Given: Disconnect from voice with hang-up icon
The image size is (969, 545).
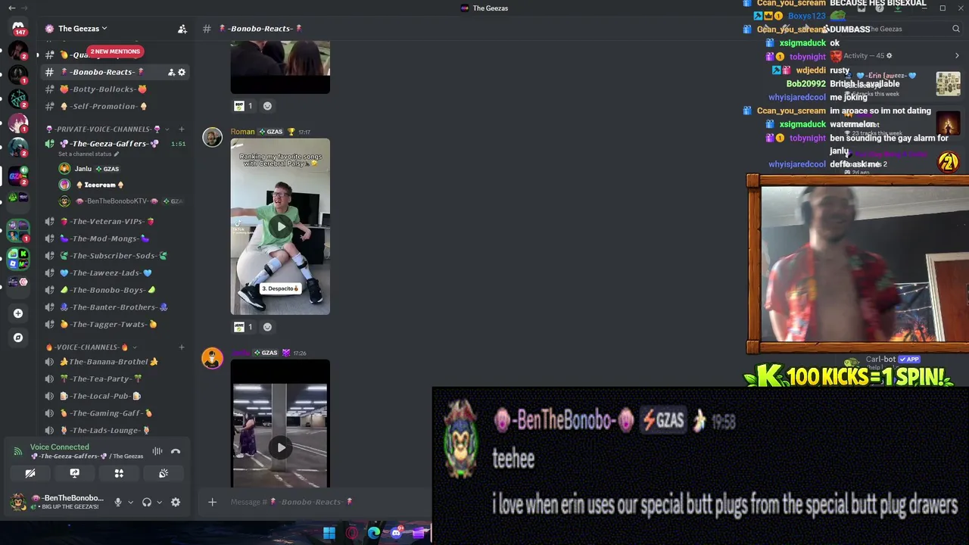Looking at the screenshot, I should [x=176, y=451].
